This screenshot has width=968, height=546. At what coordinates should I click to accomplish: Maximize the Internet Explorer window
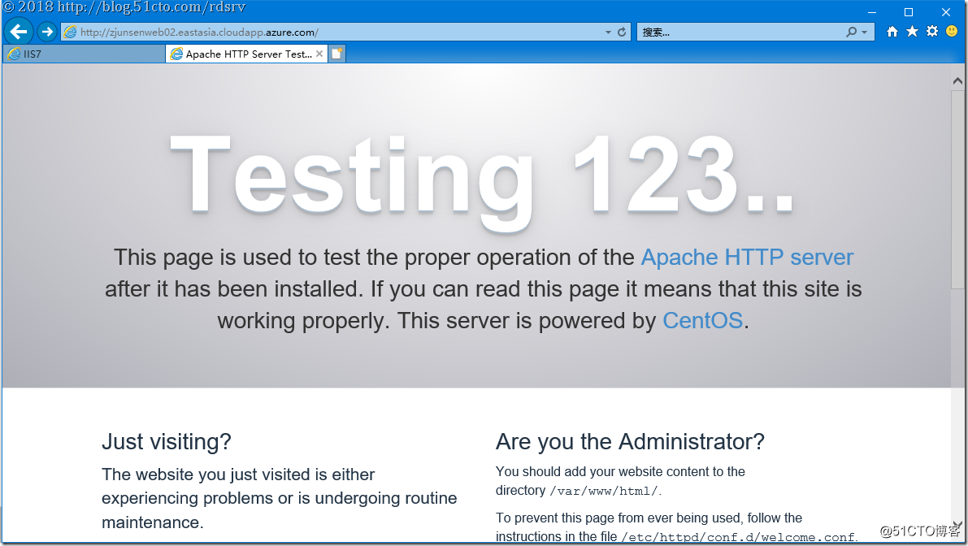point(908,11)
